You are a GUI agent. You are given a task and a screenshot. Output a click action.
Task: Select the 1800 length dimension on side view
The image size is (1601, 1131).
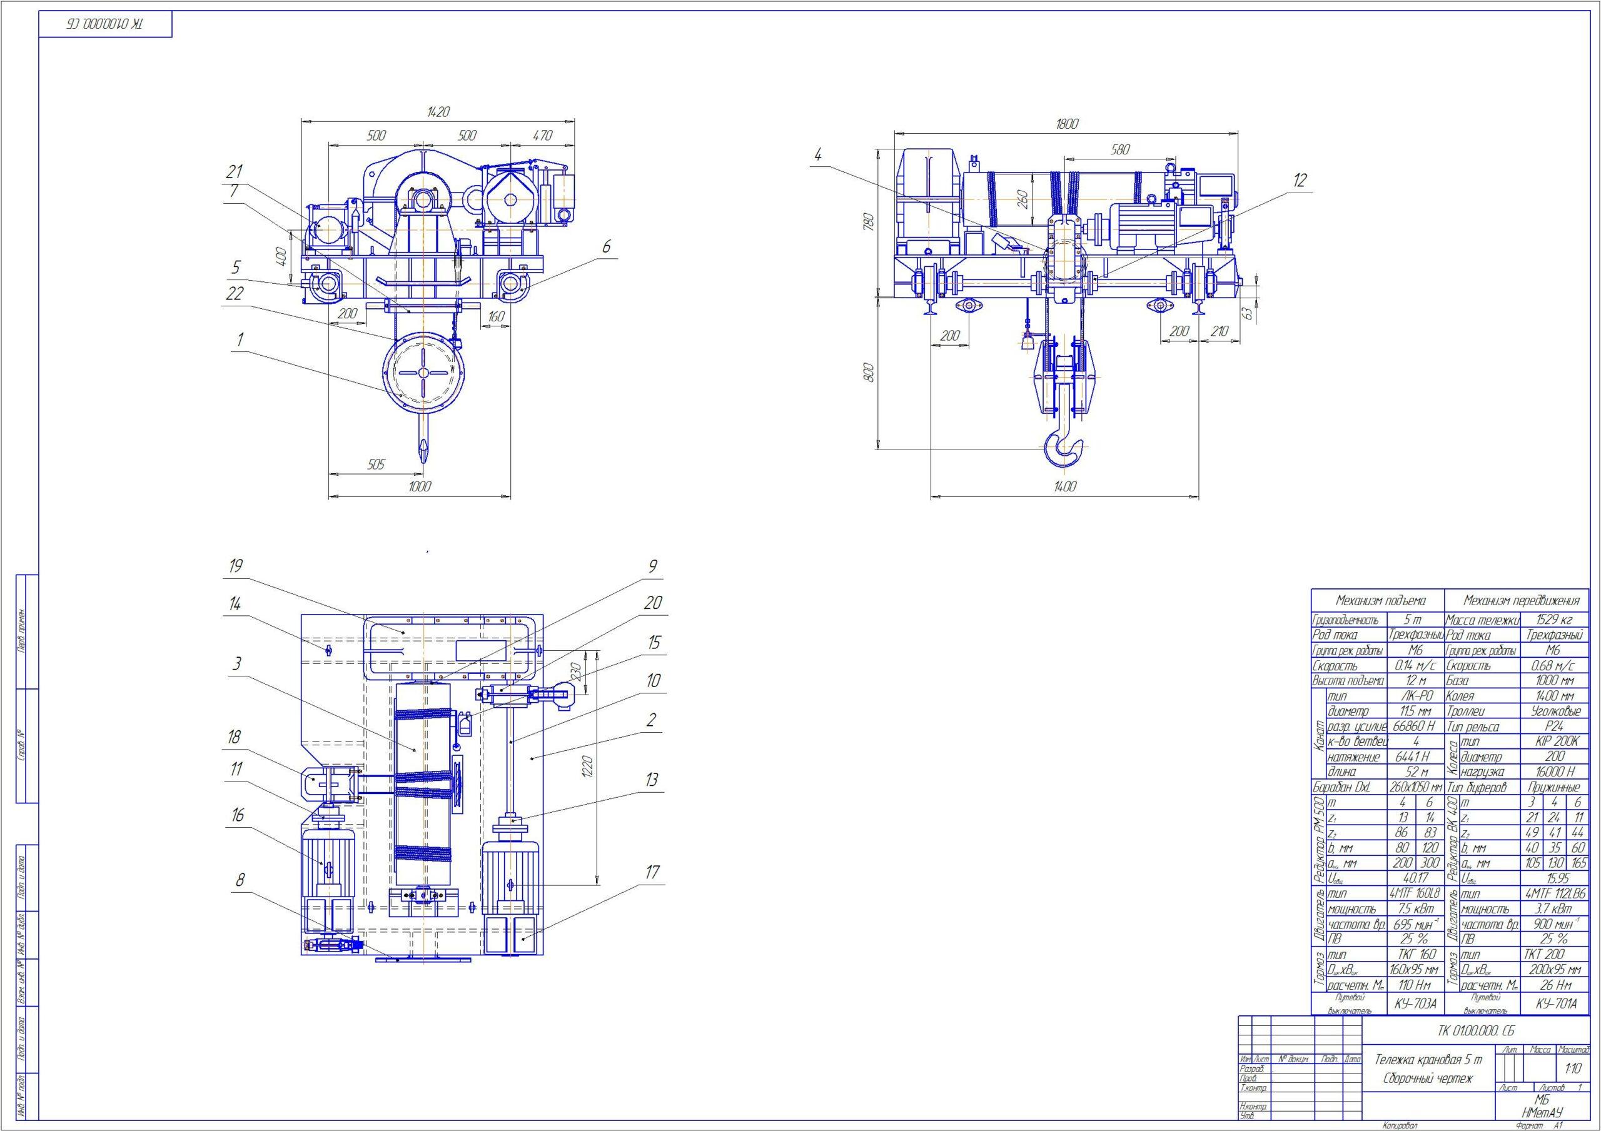pos(1067,124)
